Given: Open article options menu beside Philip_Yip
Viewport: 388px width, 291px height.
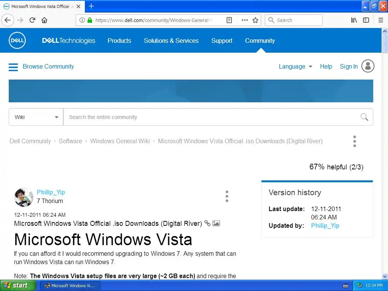Looking at the screenshot, I should pyautogui.click(x=227, y=197).
